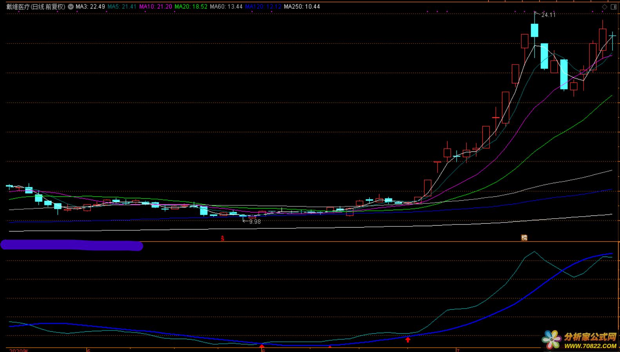This screenshot has height=352, width=620.
Task: Click the 9.98 low price label
Action: tap(255, 221)
